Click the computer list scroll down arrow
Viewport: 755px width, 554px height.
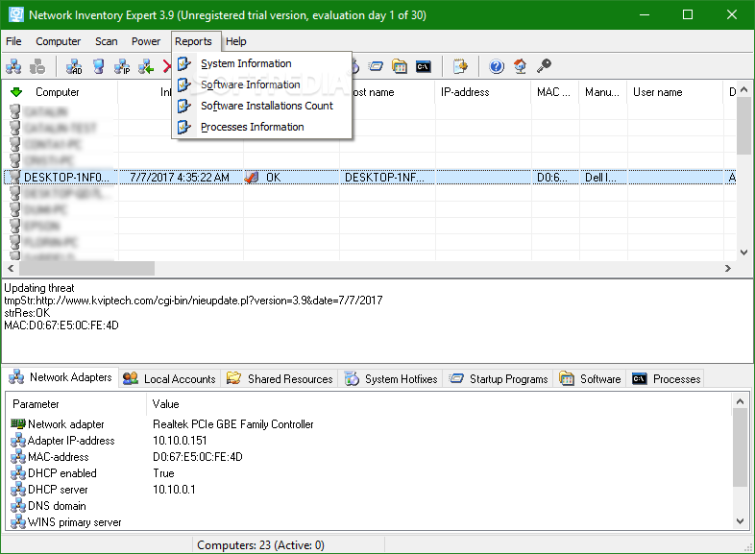(x=743, y=253)
